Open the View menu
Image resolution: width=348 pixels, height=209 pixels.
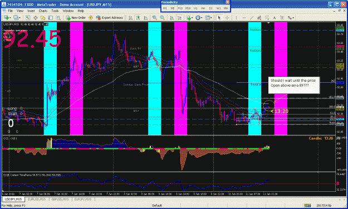click(x=20, y=11)
